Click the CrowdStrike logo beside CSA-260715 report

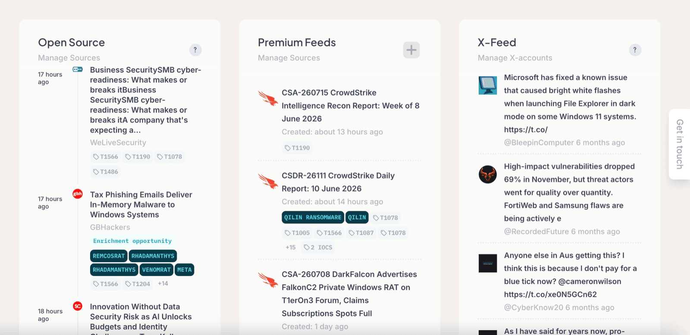point(268,98)
